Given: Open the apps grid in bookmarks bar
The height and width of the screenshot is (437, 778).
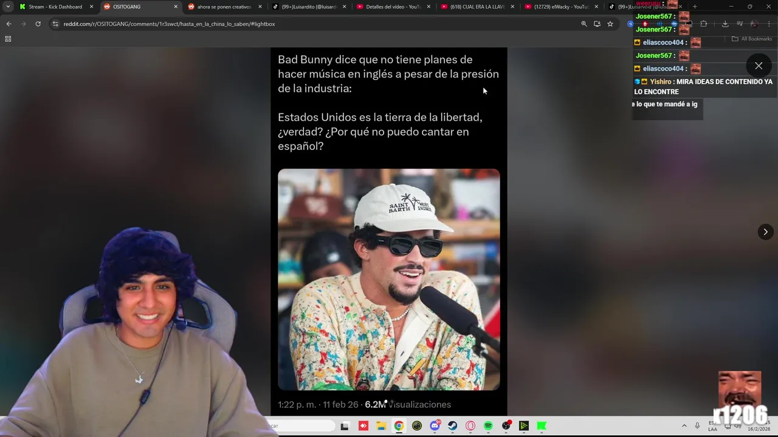Looking at the screenshot, I should [8, 39].
